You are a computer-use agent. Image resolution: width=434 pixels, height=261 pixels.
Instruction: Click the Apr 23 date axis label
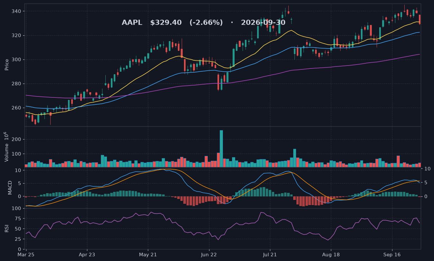click(87, 254)
